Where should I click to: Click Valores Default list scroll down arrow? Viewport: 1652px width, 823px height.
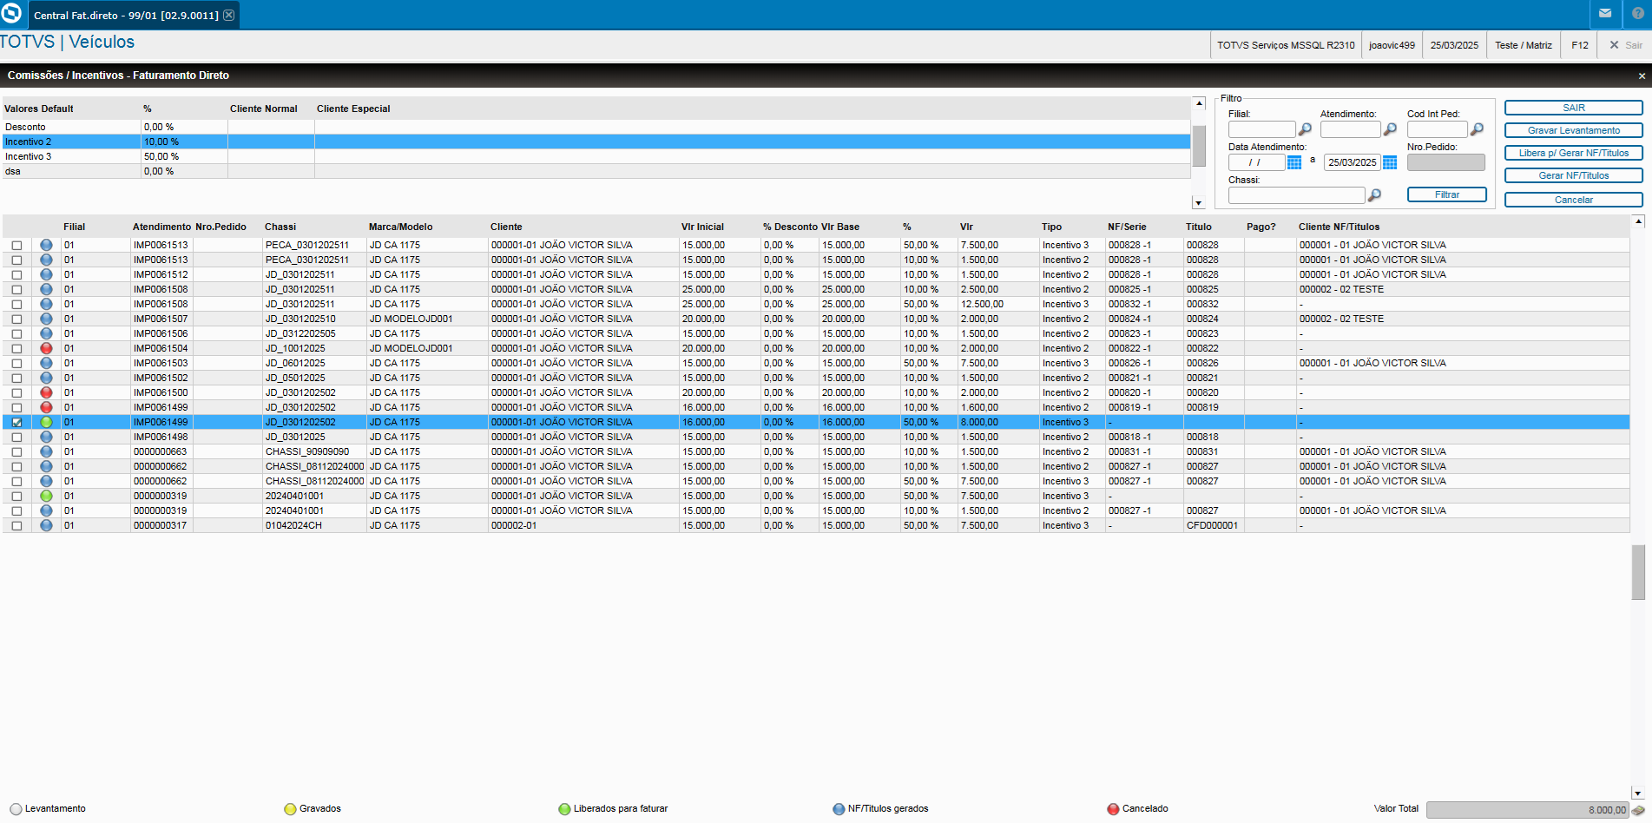tap(1199, 203)
